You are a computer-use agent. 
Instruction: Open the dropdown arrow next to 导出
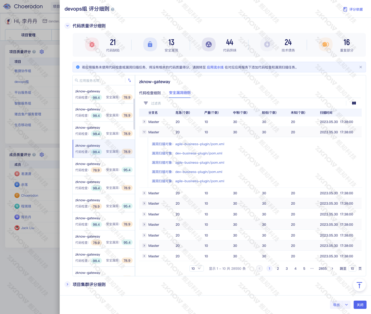(x=347, y=305)
